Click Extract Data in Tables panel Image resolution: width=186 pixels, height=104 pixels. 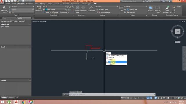[x=132, y=10]
